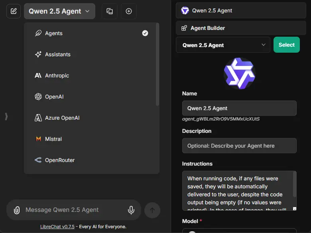The height and width of the screenshot is (233, 311).
Task: Click the send message arrow button
Action: point(152,210)
